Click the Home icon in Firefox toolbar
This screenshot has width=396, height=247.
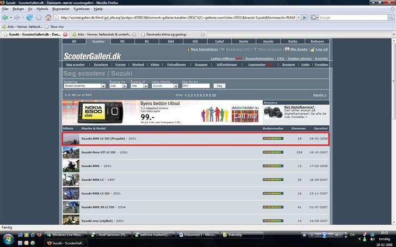tap(48, 17)
